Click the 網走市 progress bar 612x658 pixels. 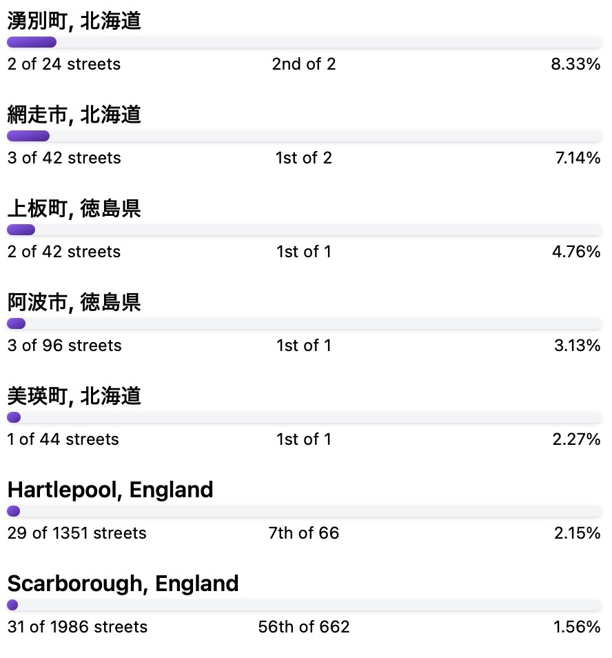(x=305, y=136)
